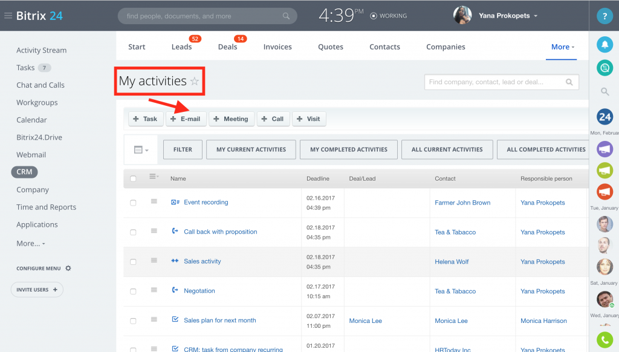
Task: Open Webmail in left menu
Action: click(31, 155)
